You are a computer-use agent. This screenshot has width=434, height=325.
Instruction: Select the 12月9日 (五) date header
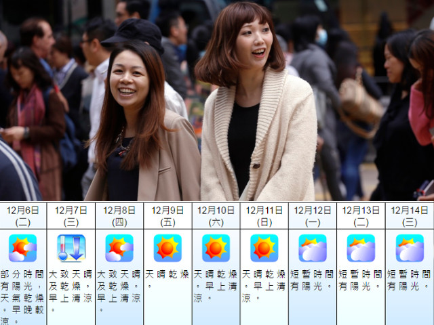[x=167, y=215]
